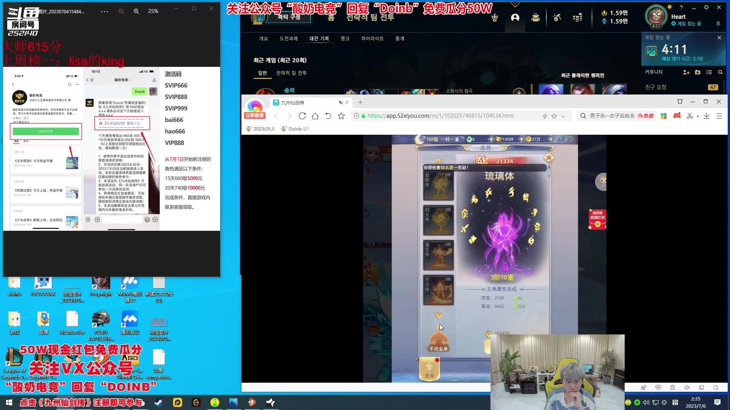Screen dimensions: 730x410
Task: Open the Clash trophy icon in League client
Action: (x=495, y=17)
